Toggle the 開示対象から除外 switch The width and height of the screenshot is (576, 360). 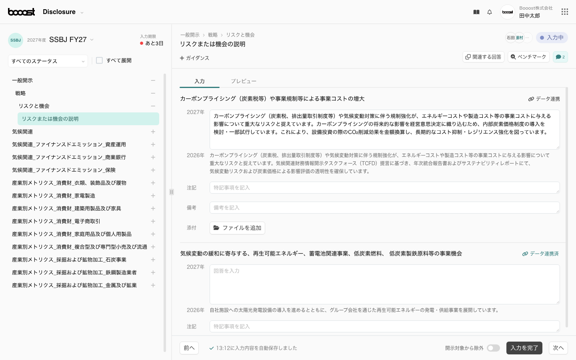[x=493, y=348]
